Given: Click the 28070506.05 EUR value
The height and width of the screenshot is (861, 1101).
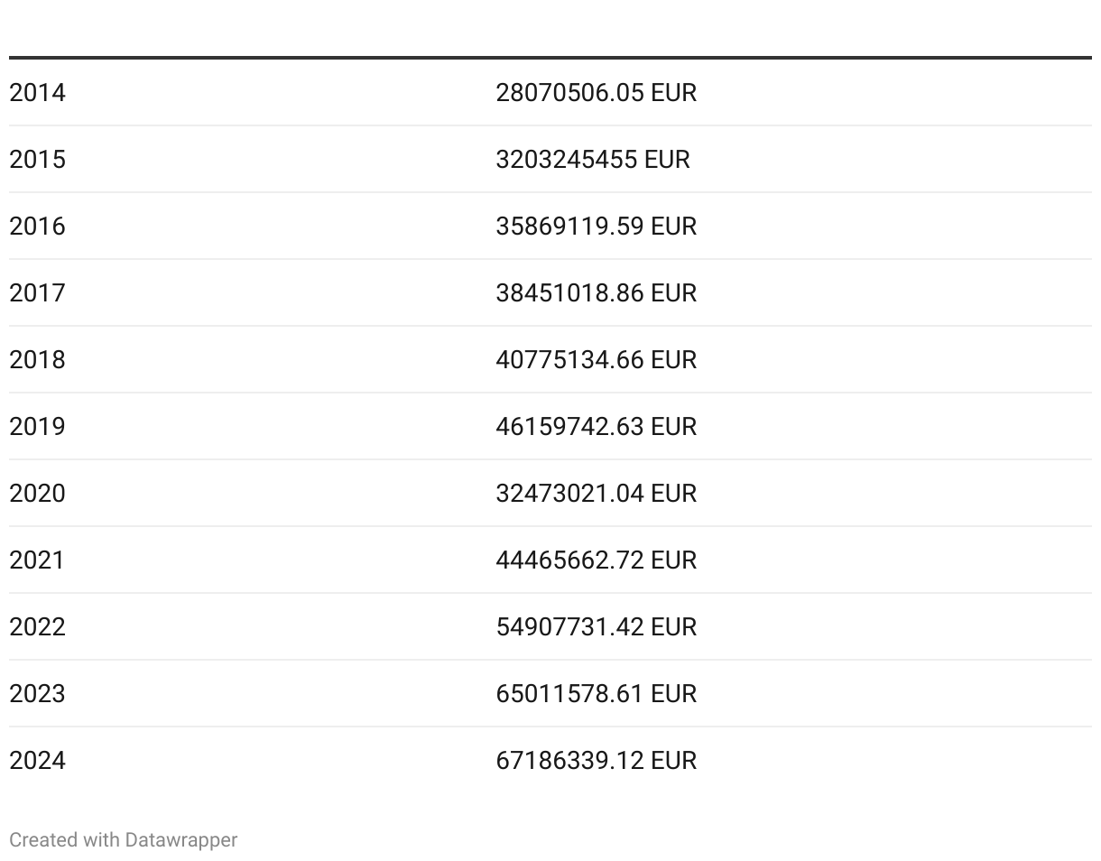Looking at the screenshot, I should (x=596, y=93).
